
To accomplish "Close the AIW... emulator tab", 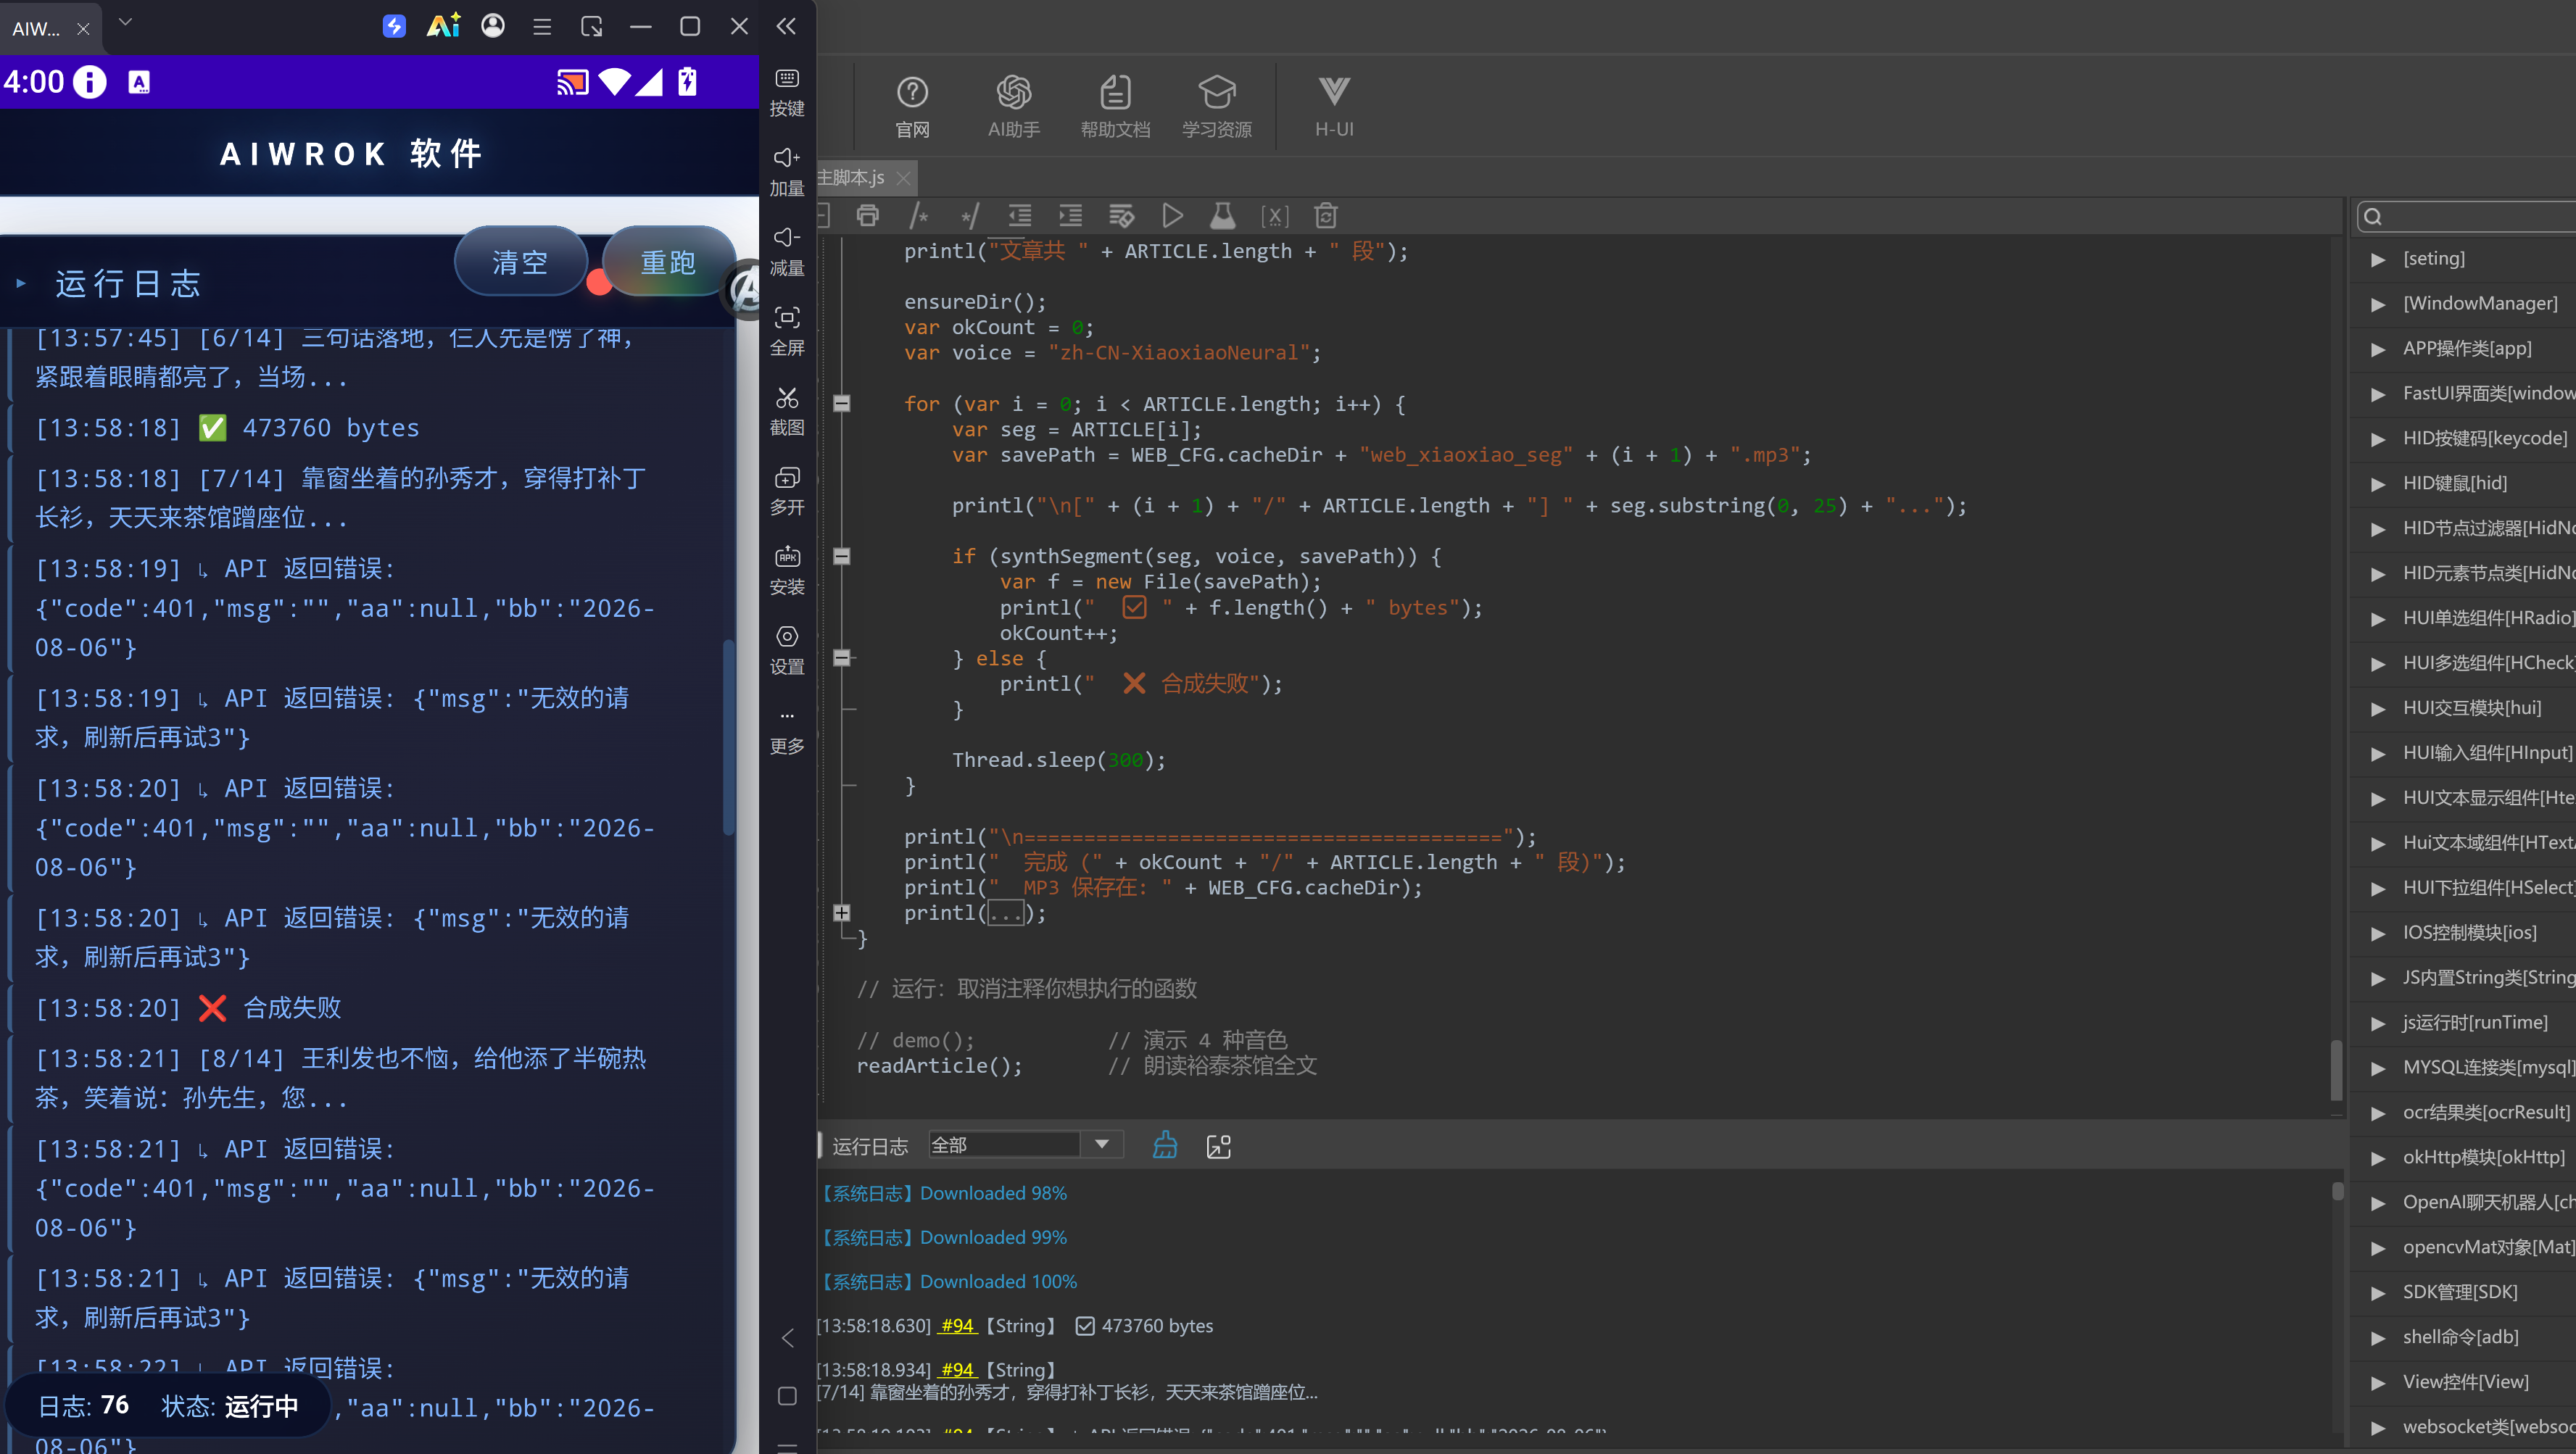I will 83,29.
